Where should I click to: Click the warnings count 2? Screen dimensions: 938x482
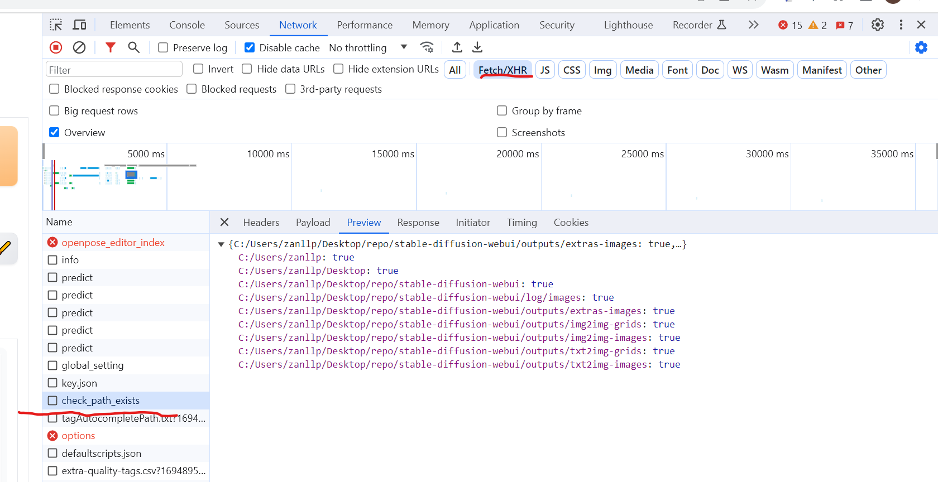click(817, 25)
